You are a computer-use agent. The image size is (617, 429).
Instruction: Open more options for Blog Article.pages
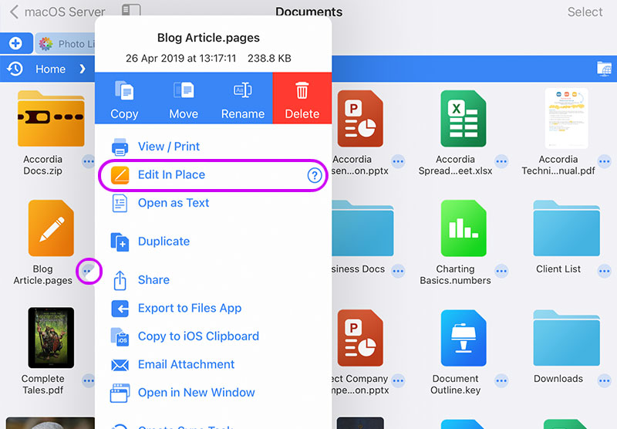click(89, 271)
